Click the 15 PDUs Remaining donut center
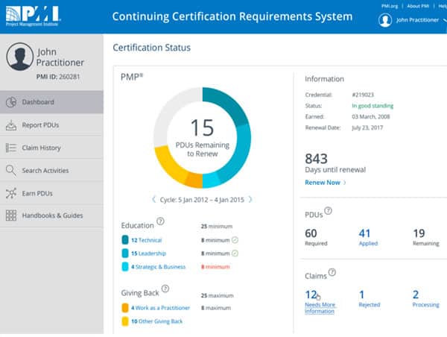 click(x=202, y=137)
